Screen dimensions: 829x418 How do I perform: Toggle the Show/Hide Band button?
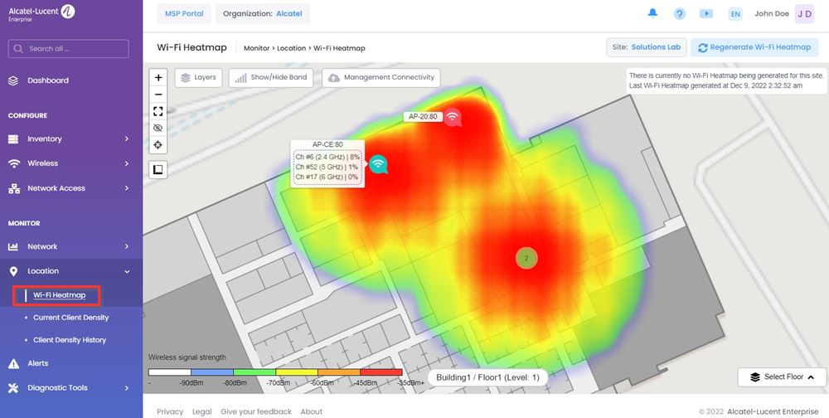click(271, 77)
